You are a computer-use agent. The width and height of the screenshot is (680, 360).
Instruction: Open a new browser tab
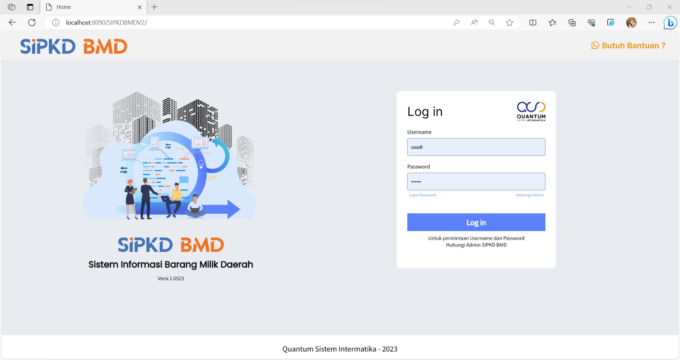click(154, 7)
